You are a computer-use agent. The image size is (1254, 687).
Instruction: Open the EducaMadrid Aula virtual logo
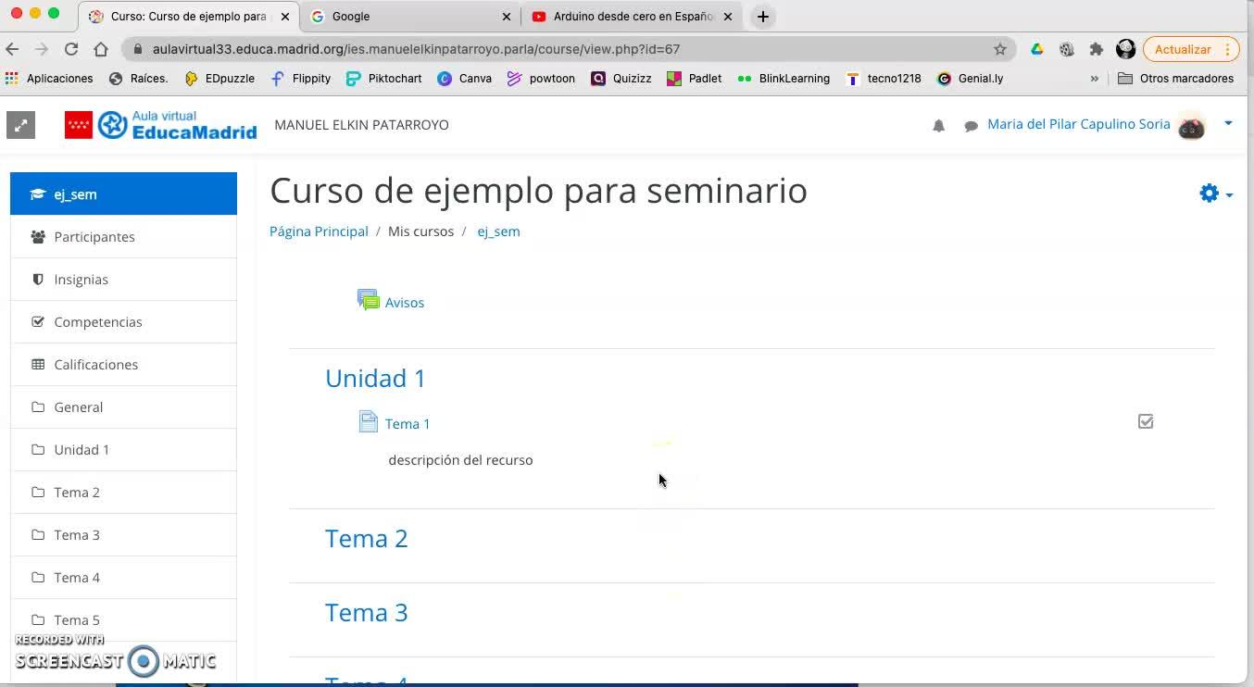point(160,125)
